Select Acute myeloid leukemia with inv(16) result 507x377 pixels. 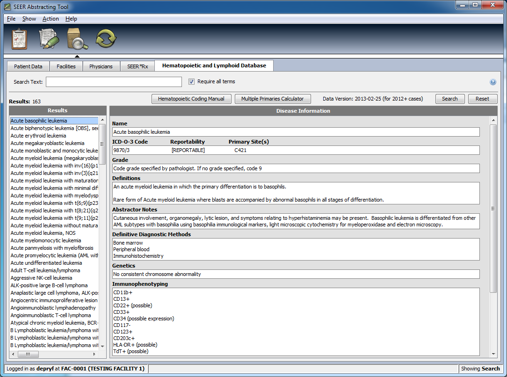point(54,166)
